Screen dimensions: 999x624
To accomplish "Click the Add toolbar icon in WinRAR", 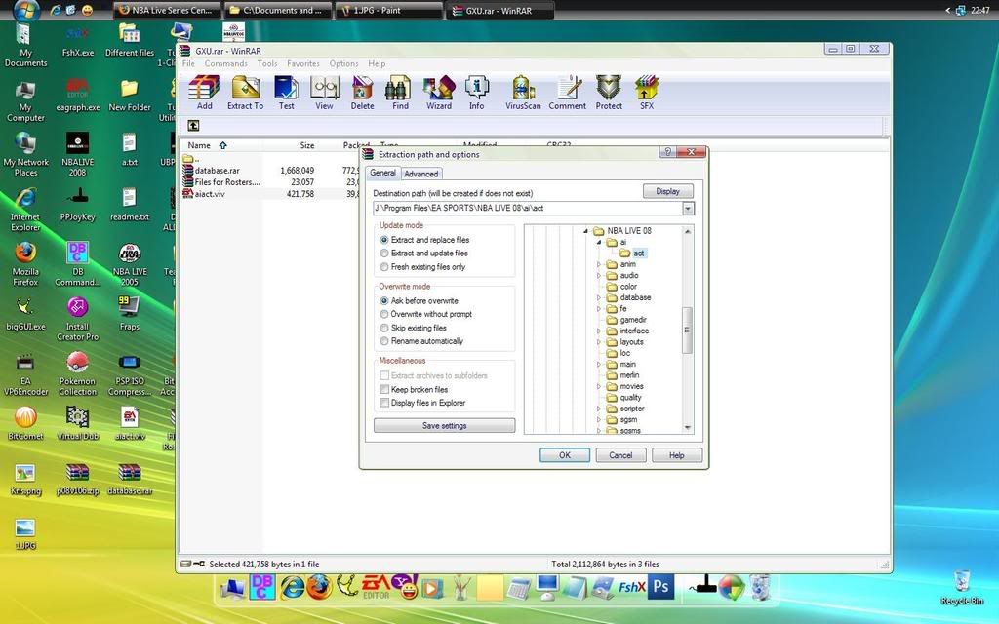I will pyautogui.click(x=204, y=93).
